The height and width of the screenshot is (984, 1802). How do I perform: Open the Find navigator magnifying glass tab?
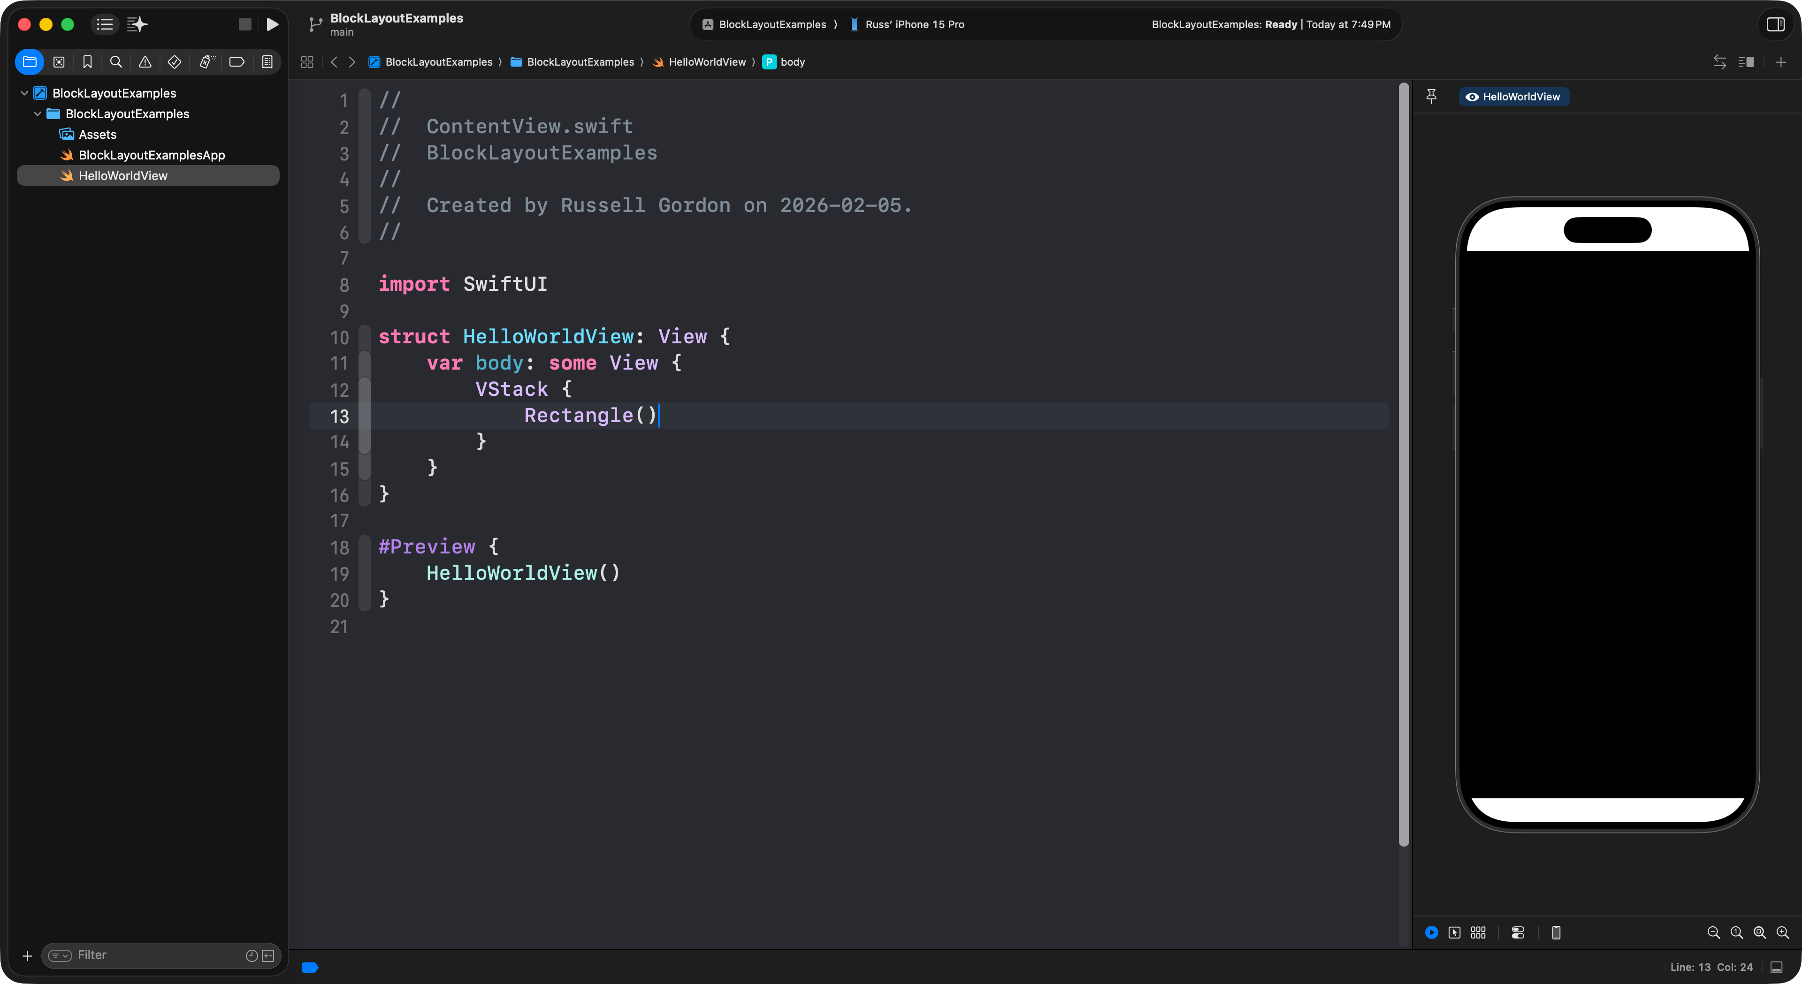pyautogui.click(x=116, y=62)
